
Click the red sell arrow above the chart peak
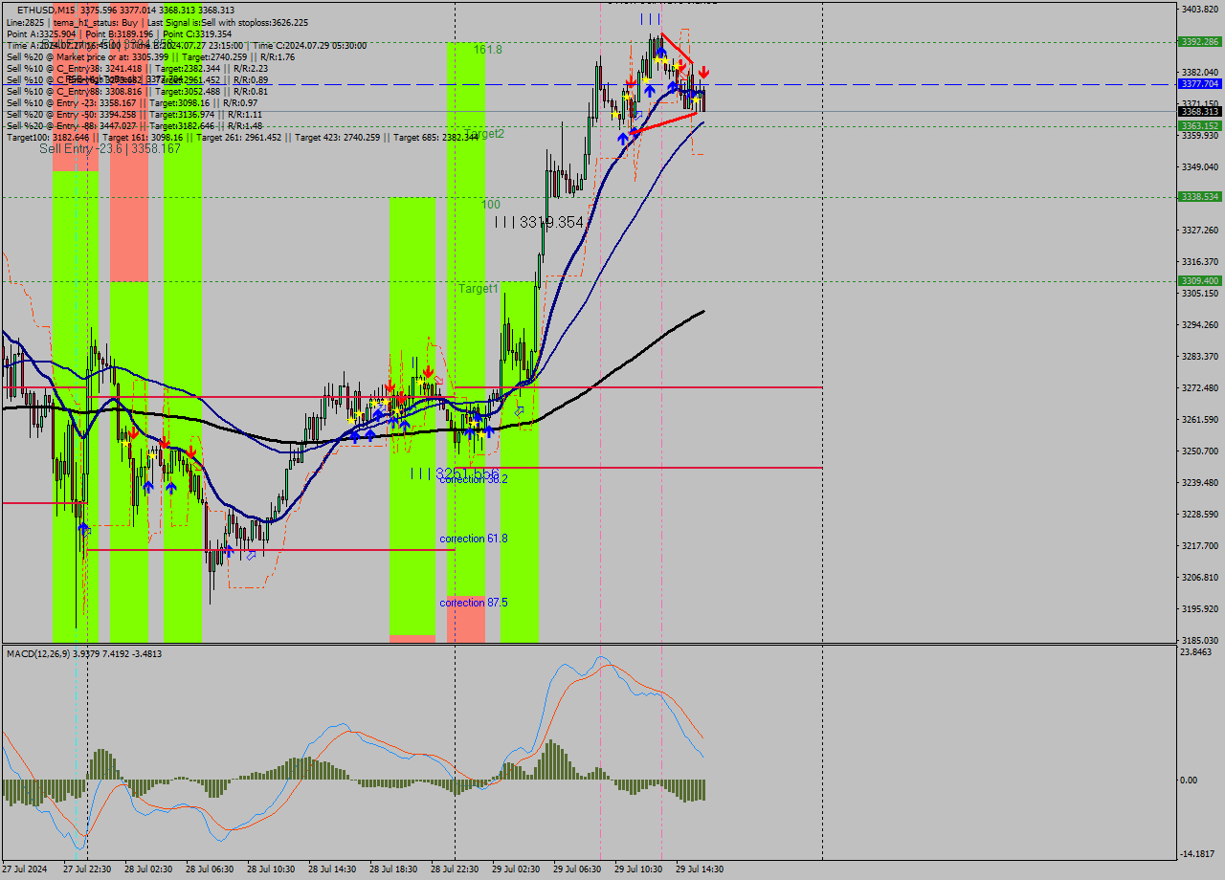pos(704,71)
